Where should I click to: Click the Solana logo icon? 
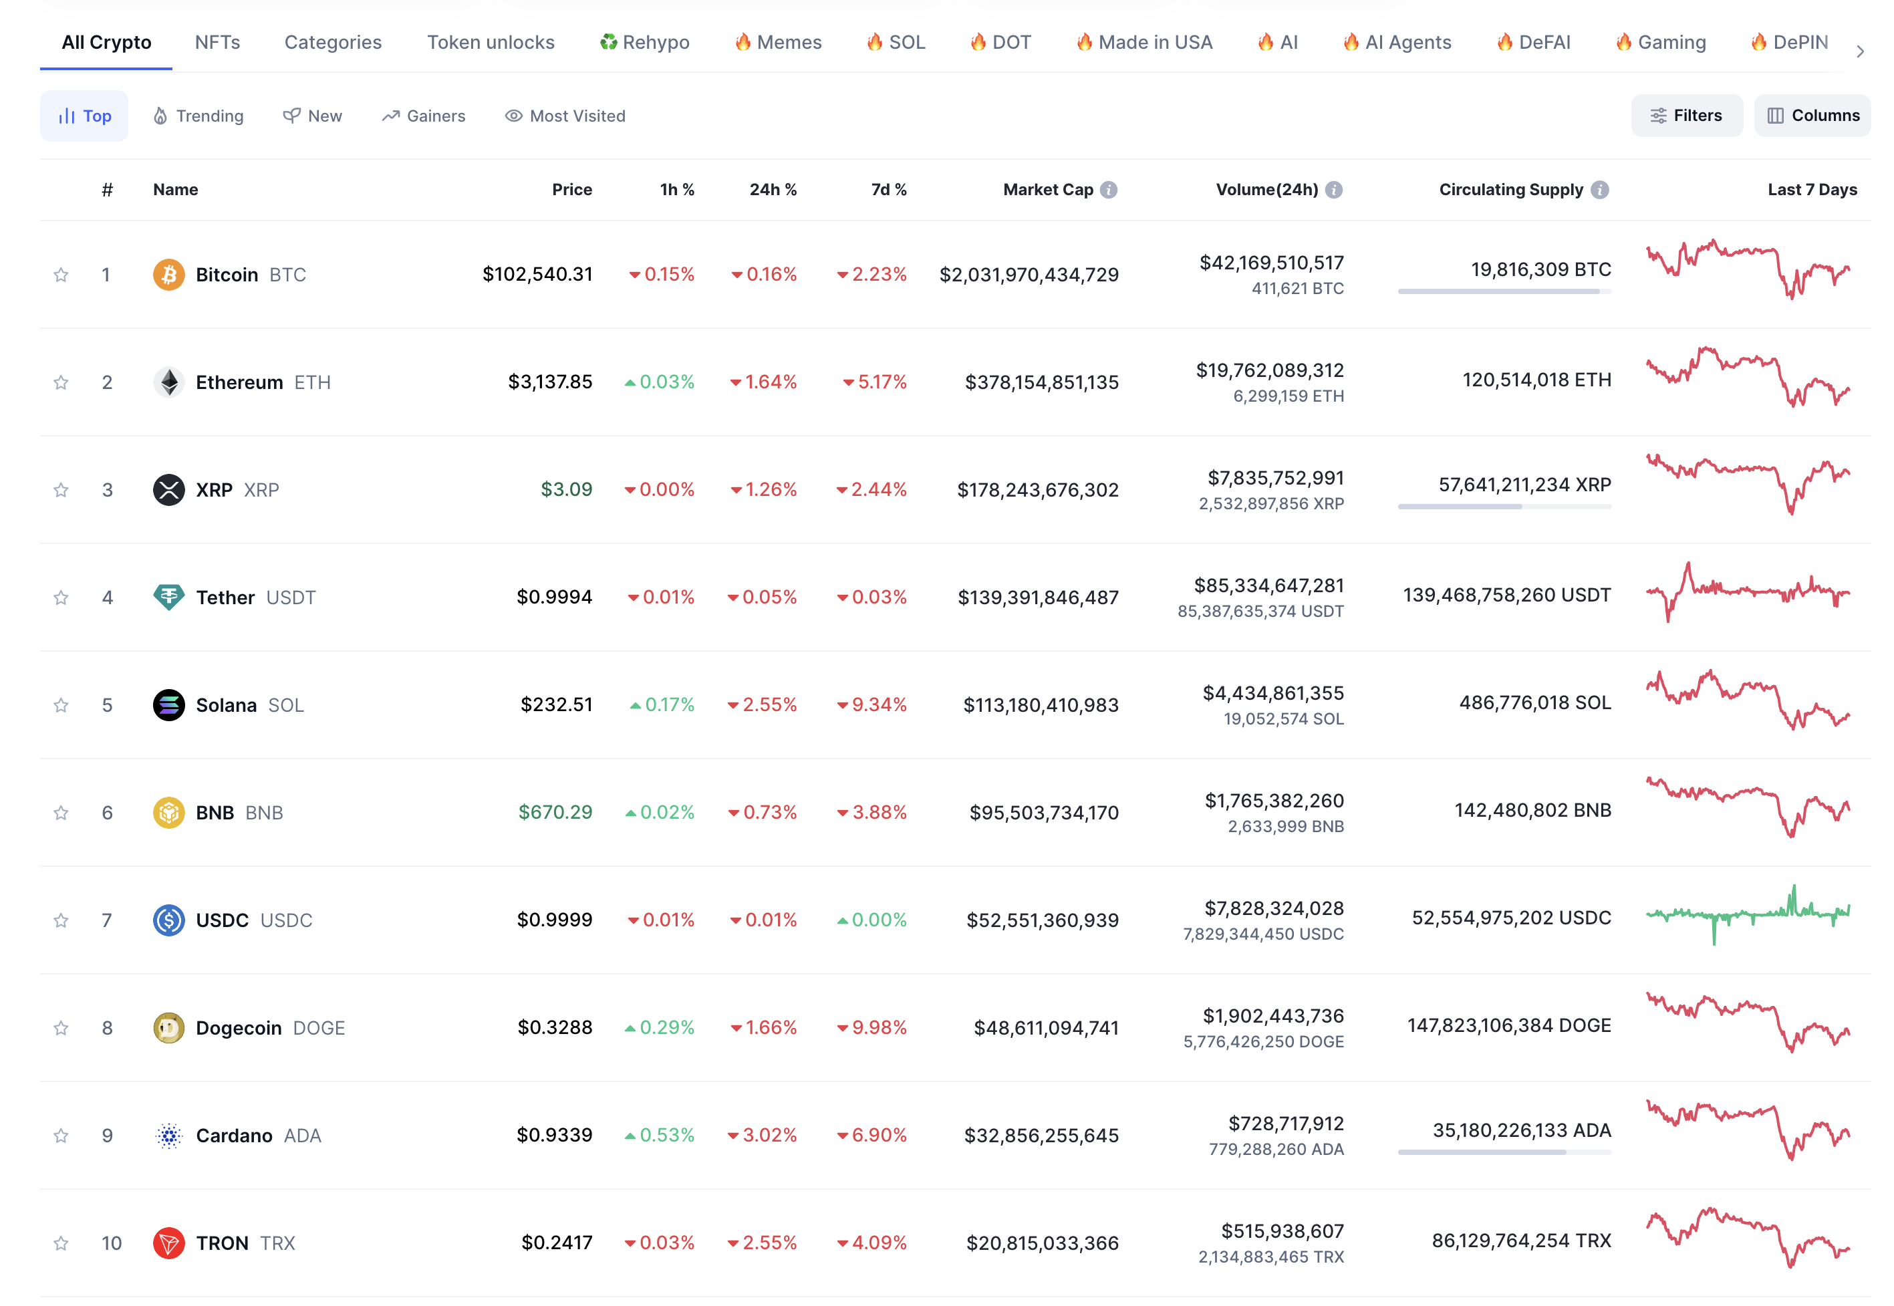168,705
